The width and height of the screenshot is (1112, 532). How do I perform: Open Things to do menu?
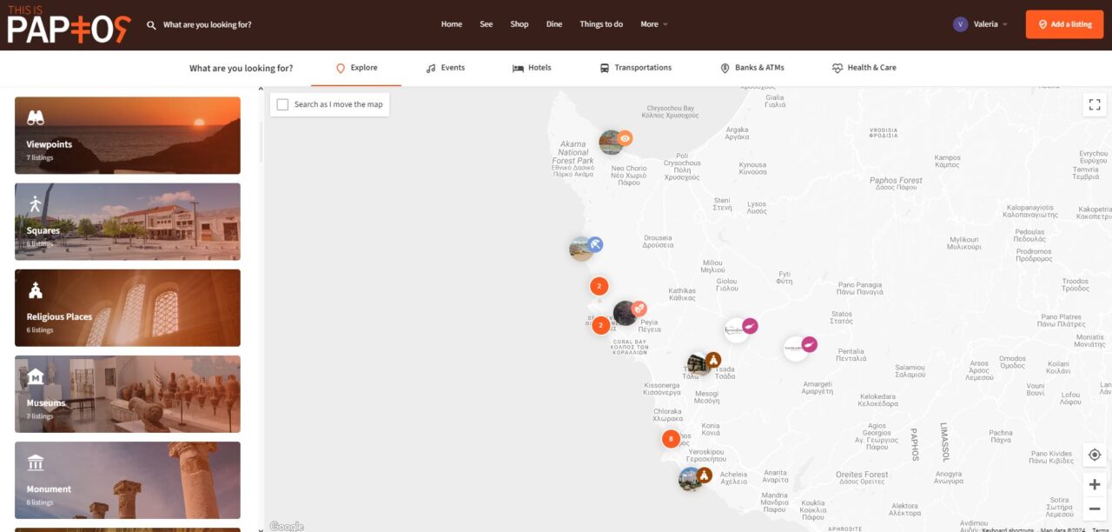pos(601,24)
